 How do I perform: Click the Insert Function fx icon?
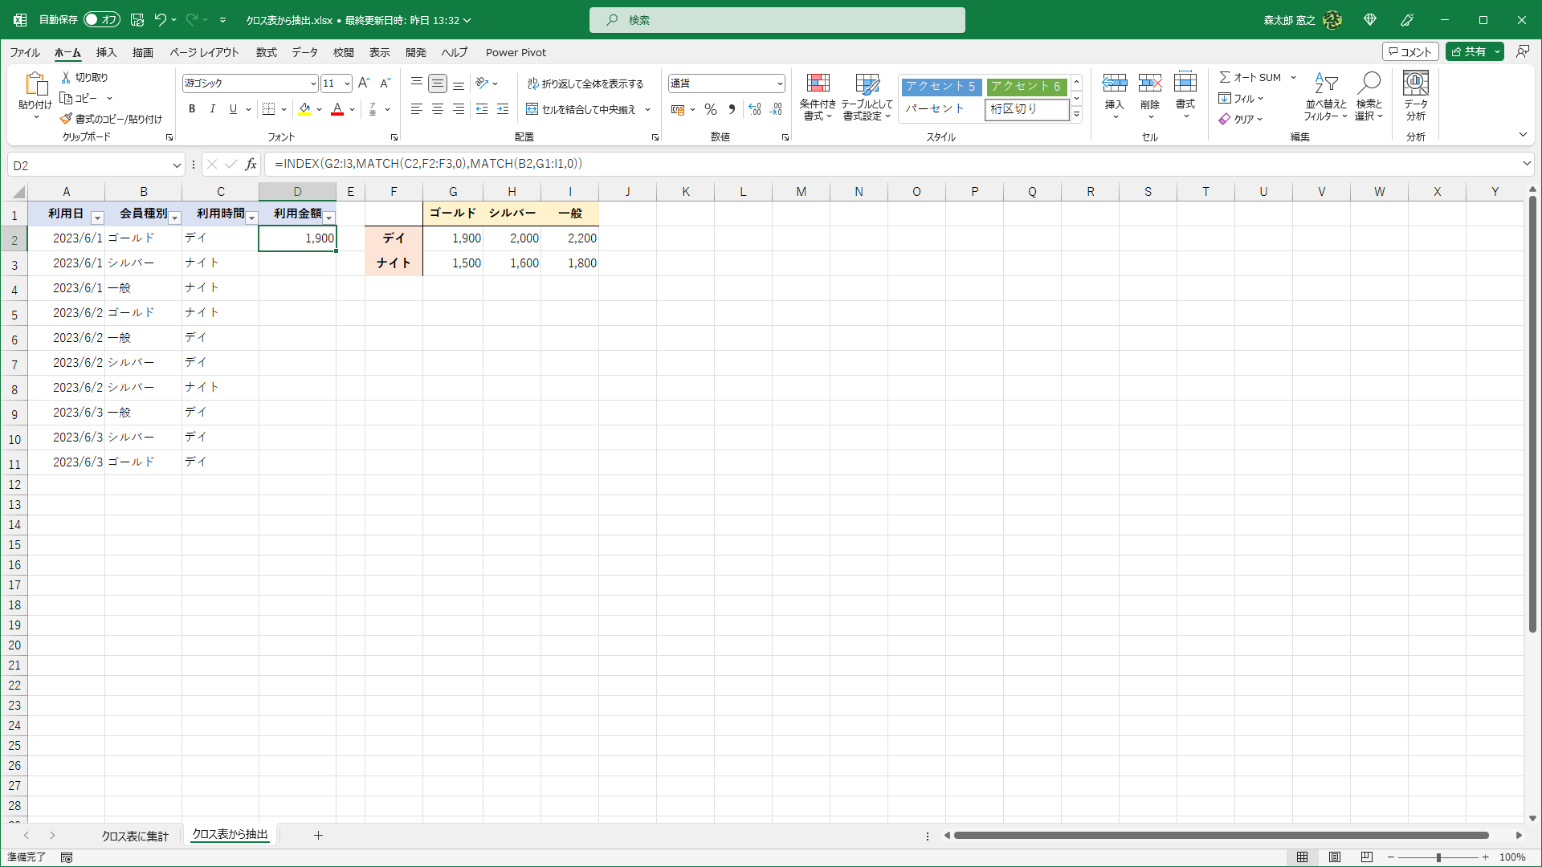tap(251, 165)
